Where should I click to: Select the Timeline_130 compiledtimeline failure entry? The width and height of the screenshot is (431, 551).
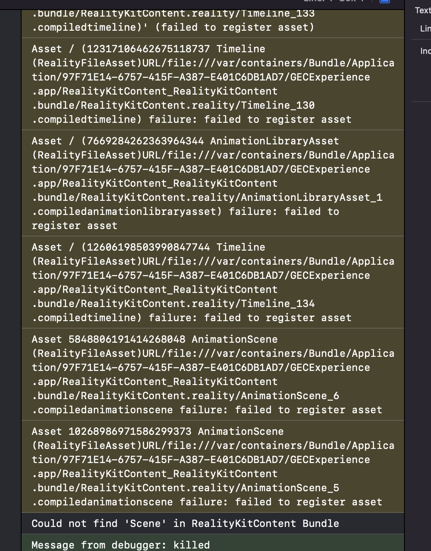coord(213,84)
